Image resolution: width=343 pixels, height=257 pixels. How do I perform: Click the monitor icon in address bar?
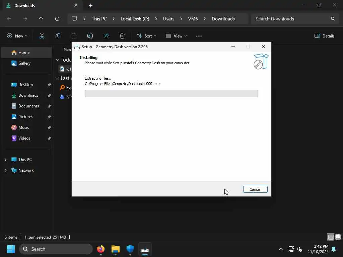tap(74, 19)
